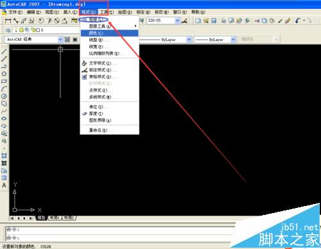Select the Region tool
The image size is (321, 249).
click(4, 171)
